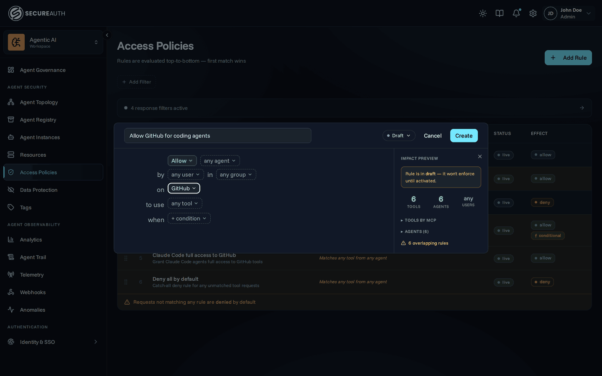Click the Identity & SSO fingerprint icon
The height and width of the screenshot is (376, 602).
(x=11, y=342)
